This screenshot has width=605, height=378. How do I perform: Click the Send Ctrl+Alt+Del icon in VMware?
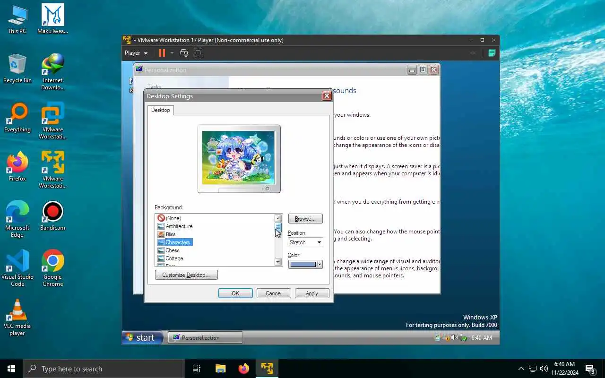click(184, 53)
